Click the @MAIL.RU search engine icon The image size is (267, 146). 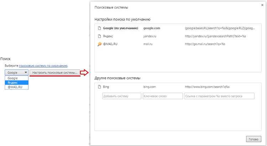(x=99, y=44)
